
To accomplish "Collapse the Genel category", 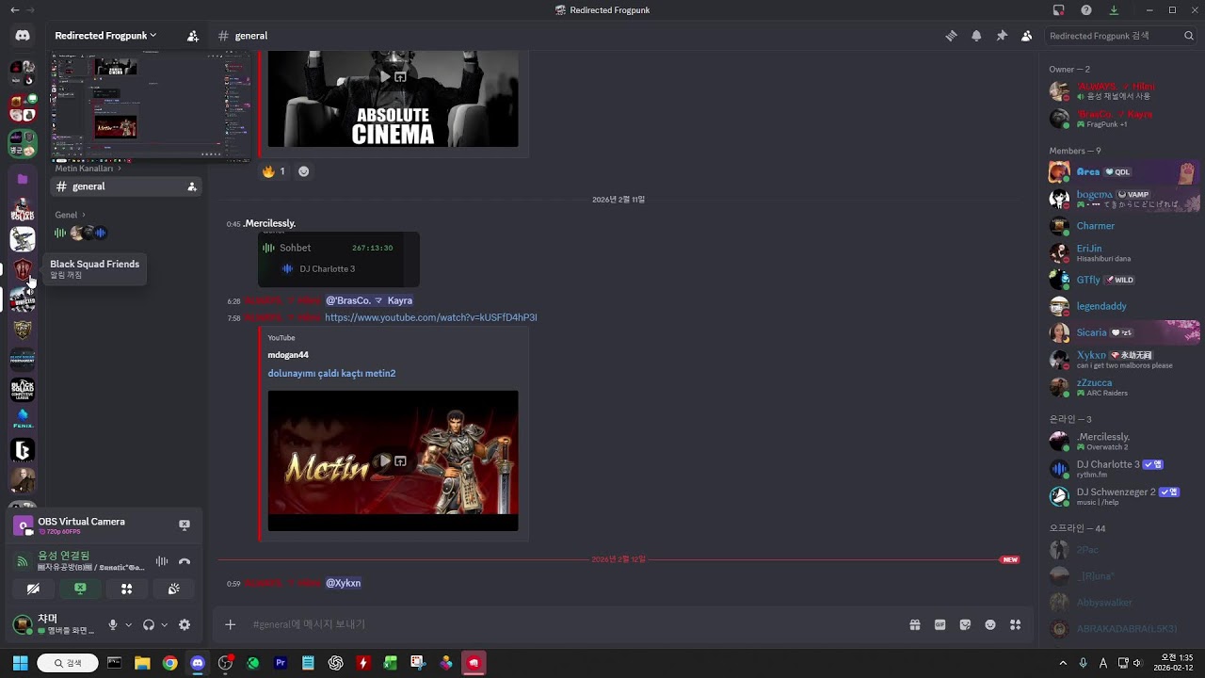I will click(x=70, y=215).
